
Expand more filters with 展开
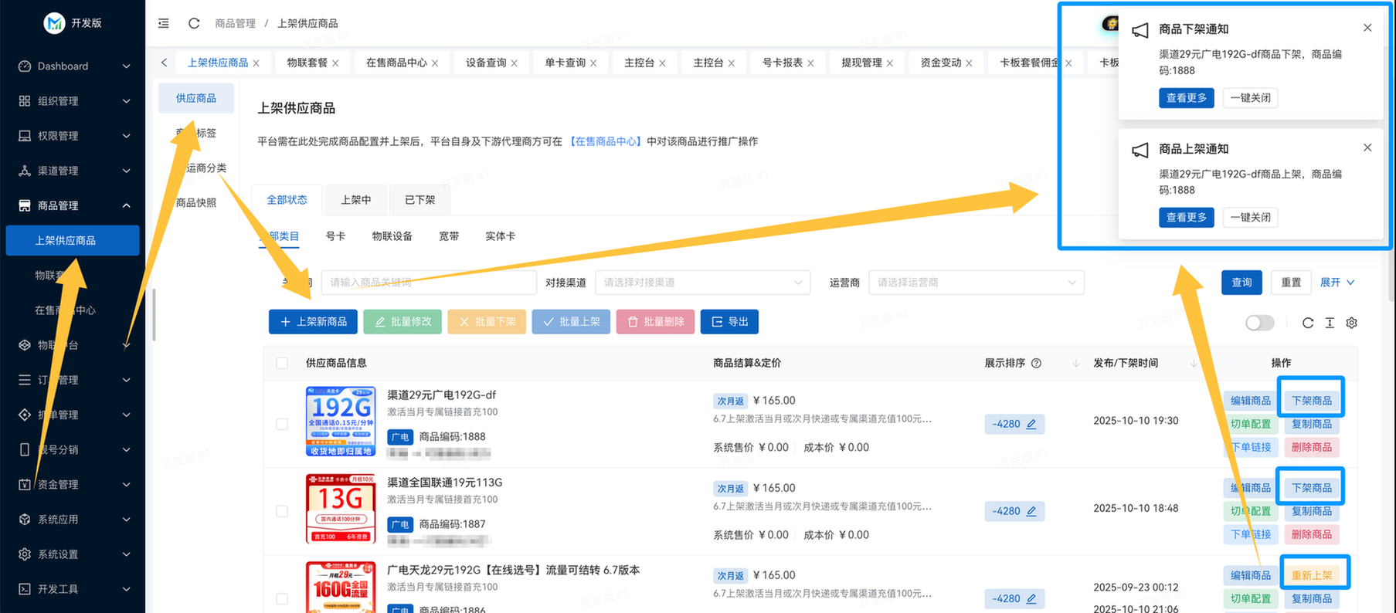click(1337, 283)
